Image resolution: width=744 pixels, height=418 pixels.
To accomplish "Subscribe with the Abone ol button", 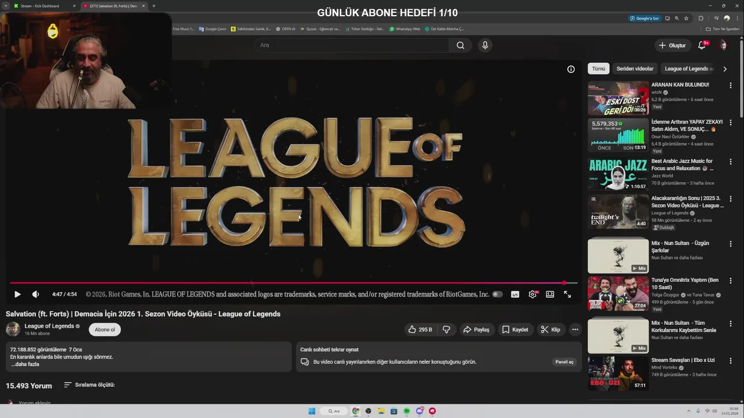I will pos(105,330).
